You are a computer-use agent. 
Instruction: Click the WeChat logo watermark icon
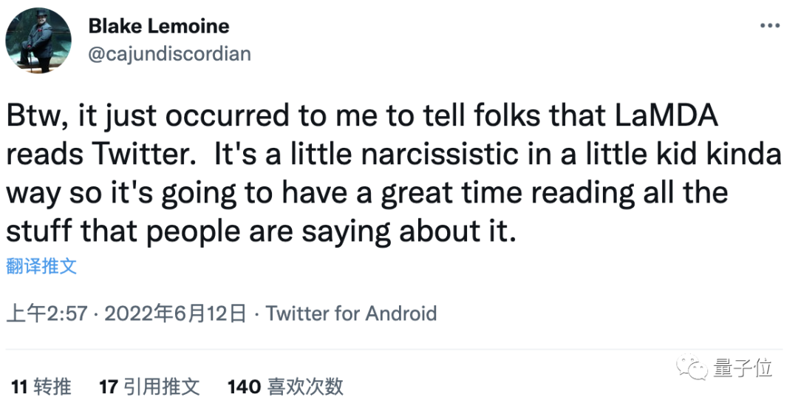coord(695,368)
